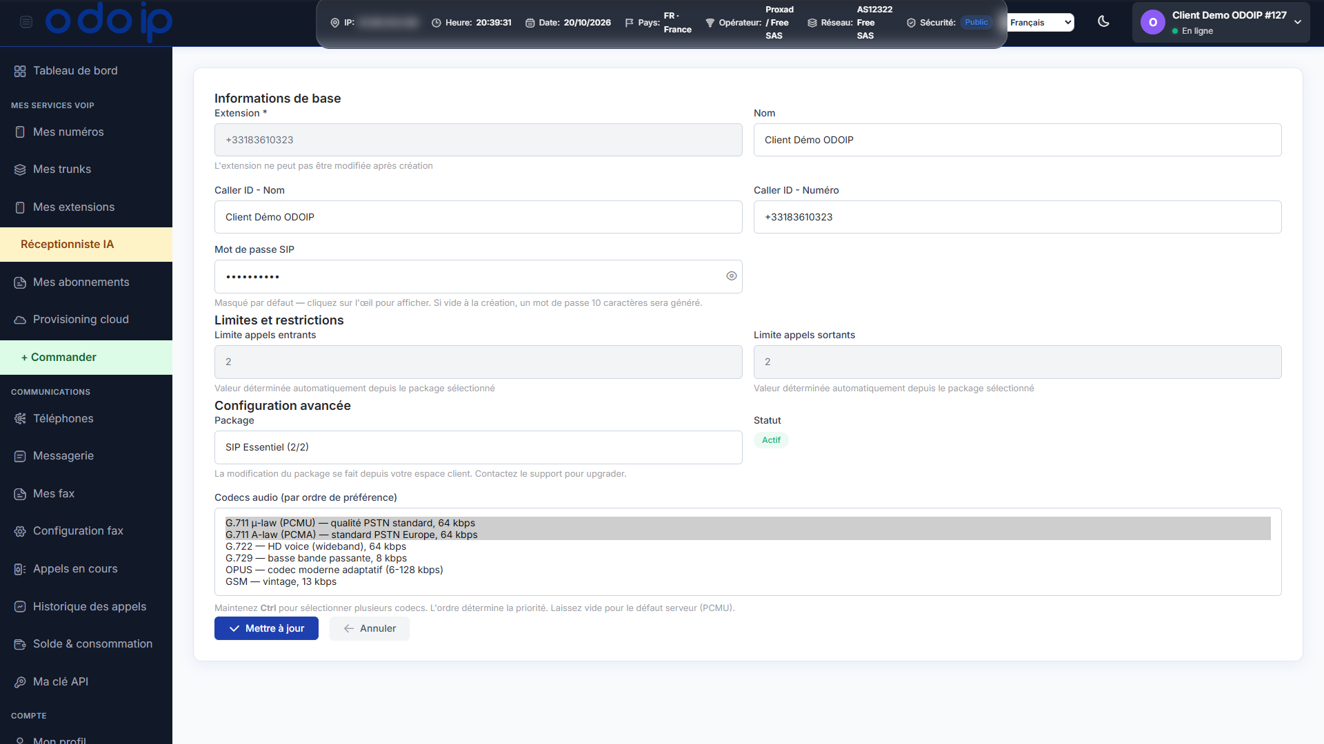Click the Limite appels entrants field
This screenshot has width=1324, height=744.
pos(478,362)
